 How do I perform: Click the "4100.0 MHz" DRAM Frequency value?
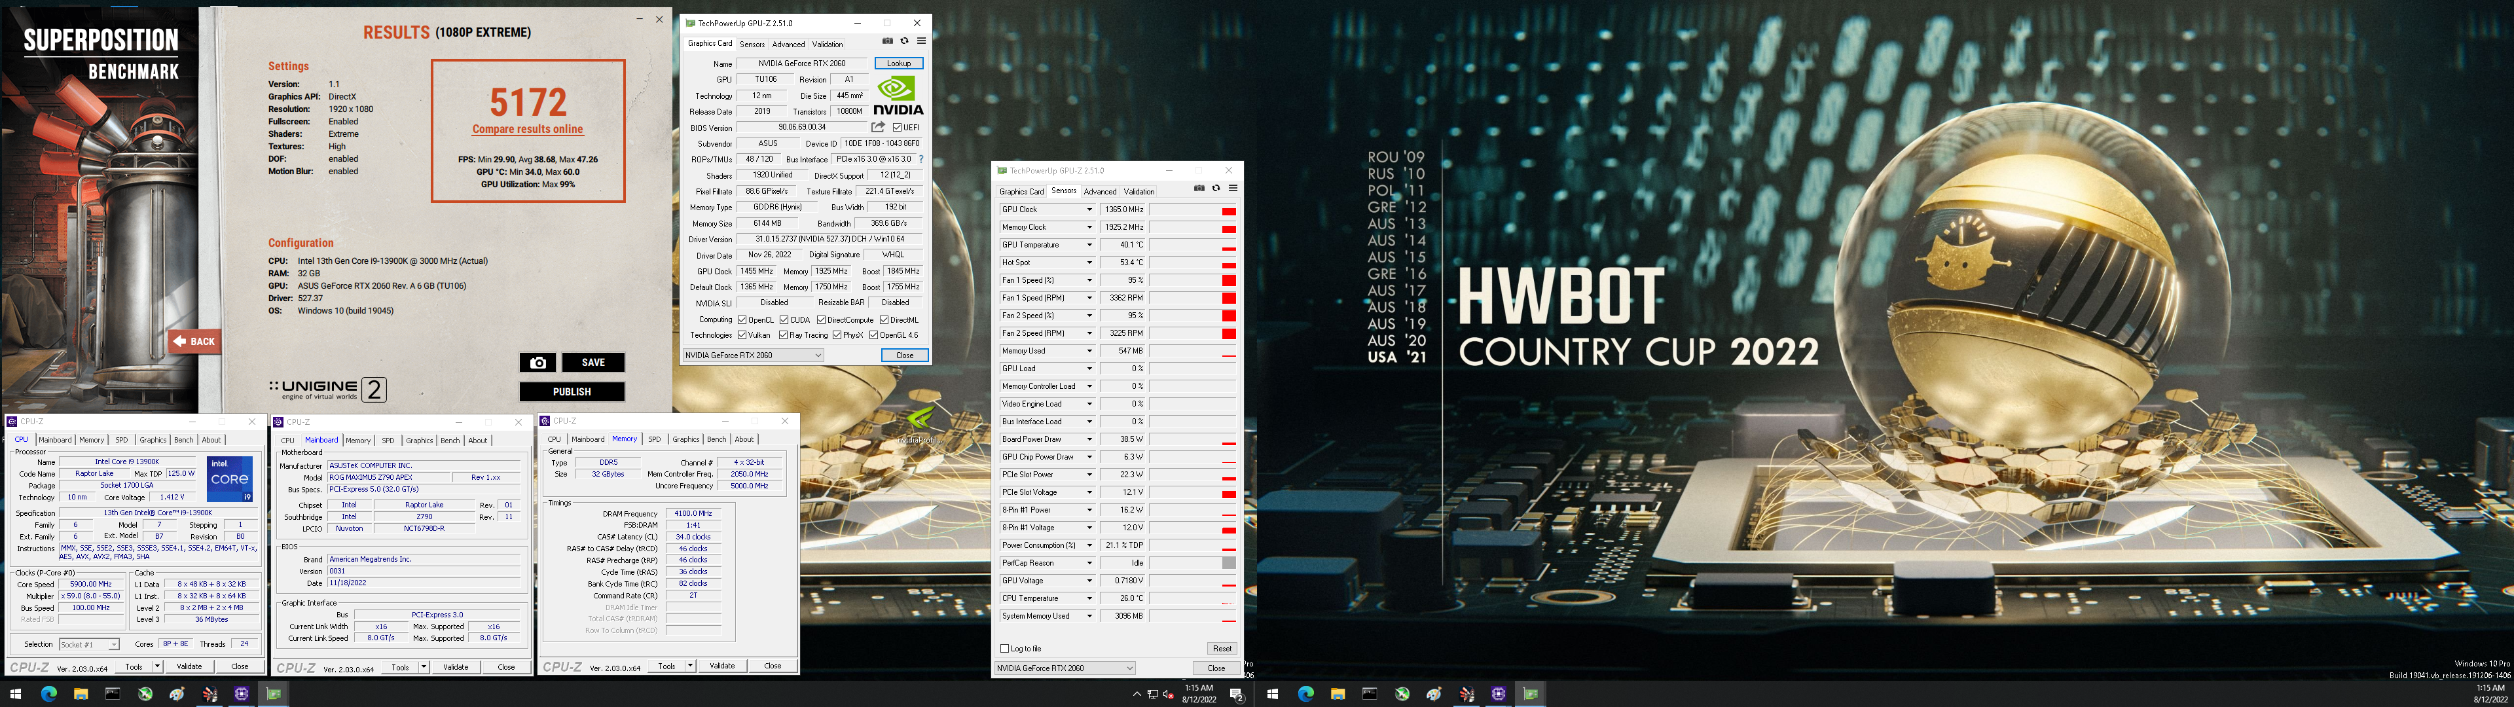[x=693, y=514]
